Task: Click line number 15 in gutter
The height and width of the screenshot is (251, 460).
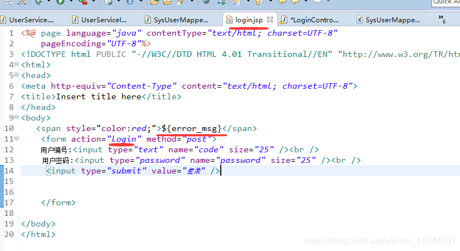Action: coord(9,181)
